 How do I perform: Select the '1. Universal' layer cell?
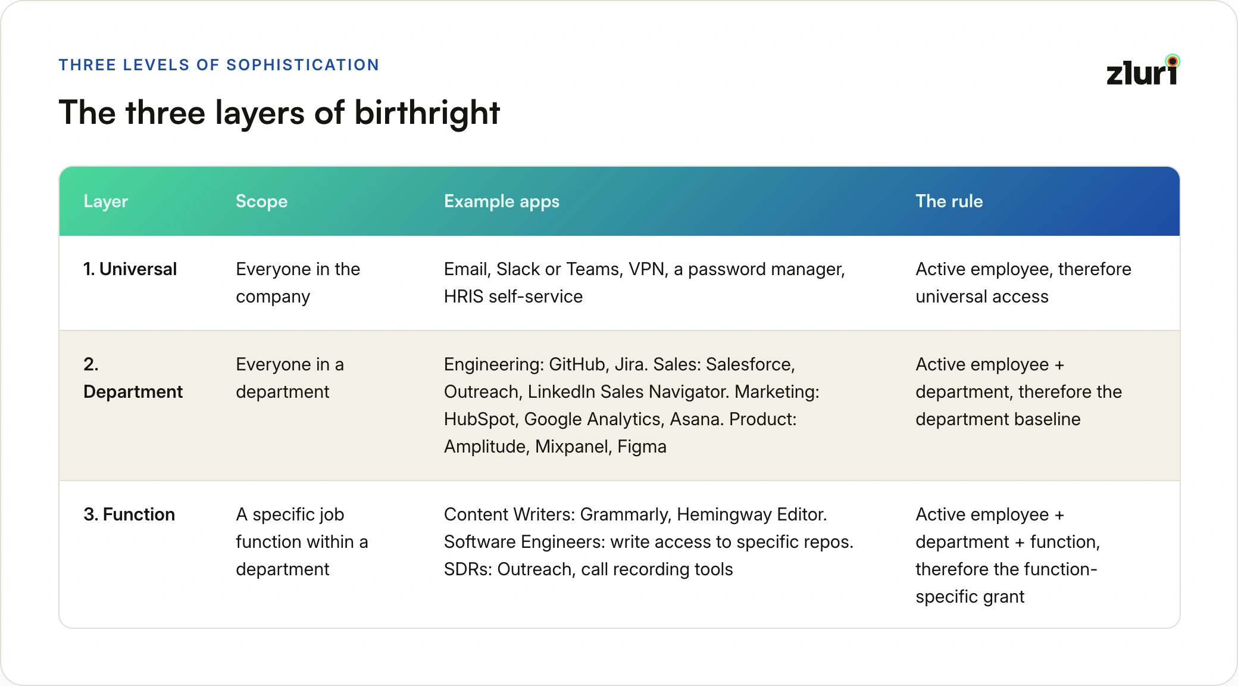[130, 269]
